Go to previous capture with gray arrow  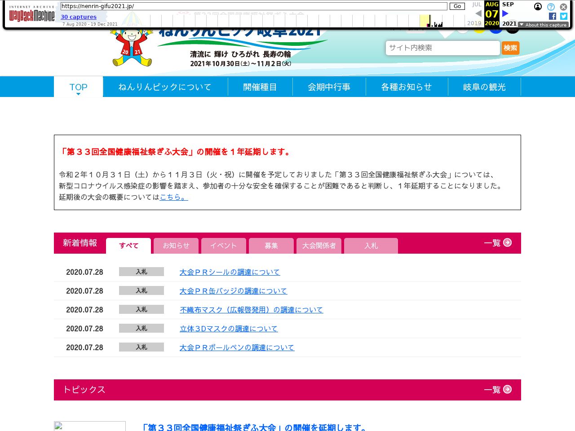click(x=478, y=13)
